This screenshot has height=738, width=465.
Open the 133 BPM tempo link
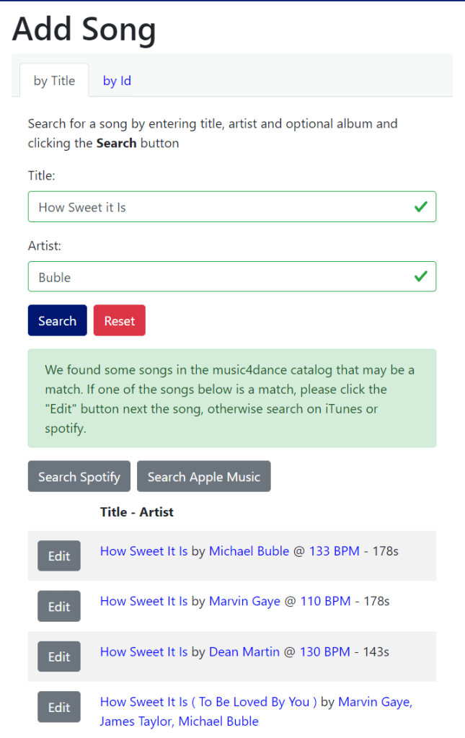pyautogui.click(x=334, y=551)
